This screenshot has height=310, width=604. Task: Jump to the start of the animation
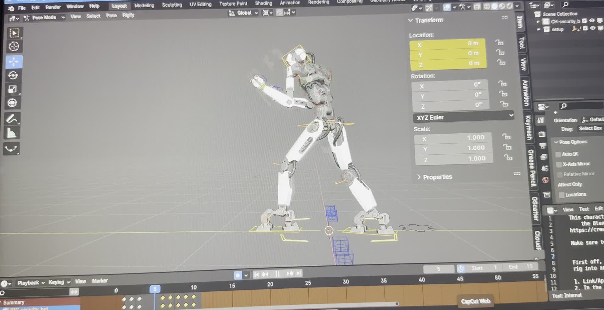[256, 274]
